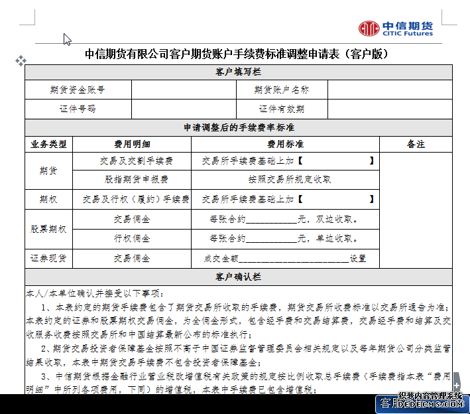This screenshot has height=414, width=470.
Task: Click the 申请调整后的手续费率标准 header row
Action: pyautogui.click(x=239, y=127)
